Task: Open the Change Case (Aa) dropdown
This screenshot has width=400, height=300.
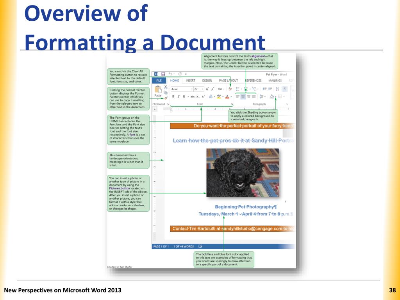Action: (221, 89)
